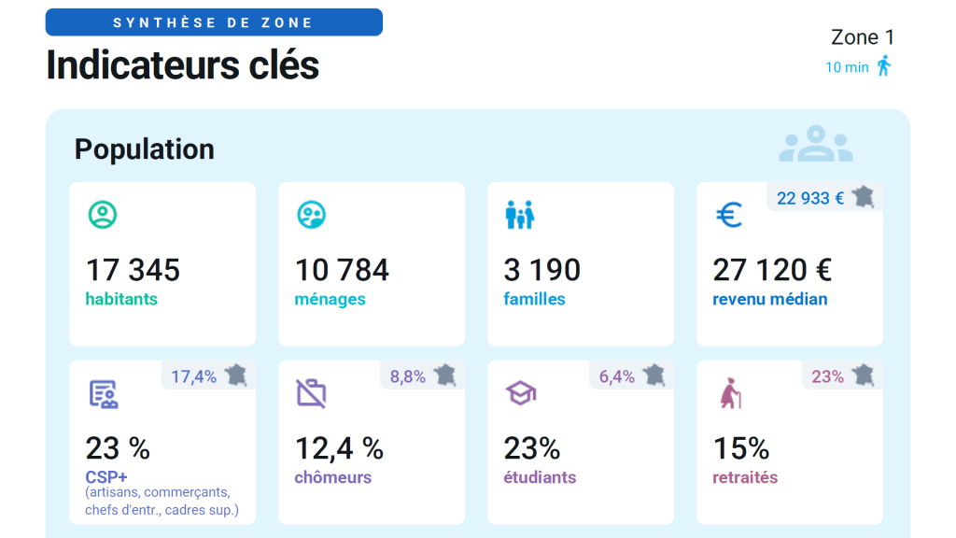Click the étudiants graduation cap icon
The image size is (956, 538).
[x=520, y=393]
